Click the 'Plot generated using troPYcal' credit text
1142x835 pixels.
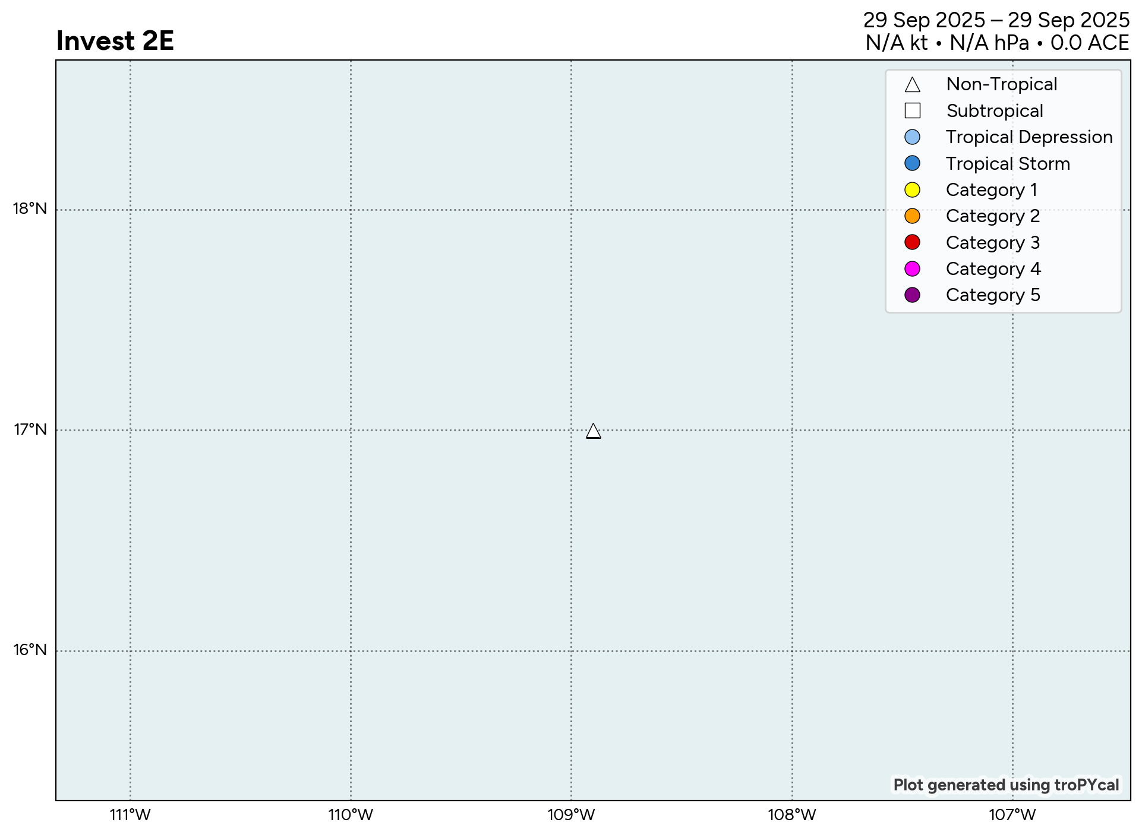tap(1006, 785)
